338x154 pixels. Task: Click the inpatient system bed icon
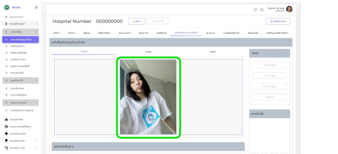6,119
